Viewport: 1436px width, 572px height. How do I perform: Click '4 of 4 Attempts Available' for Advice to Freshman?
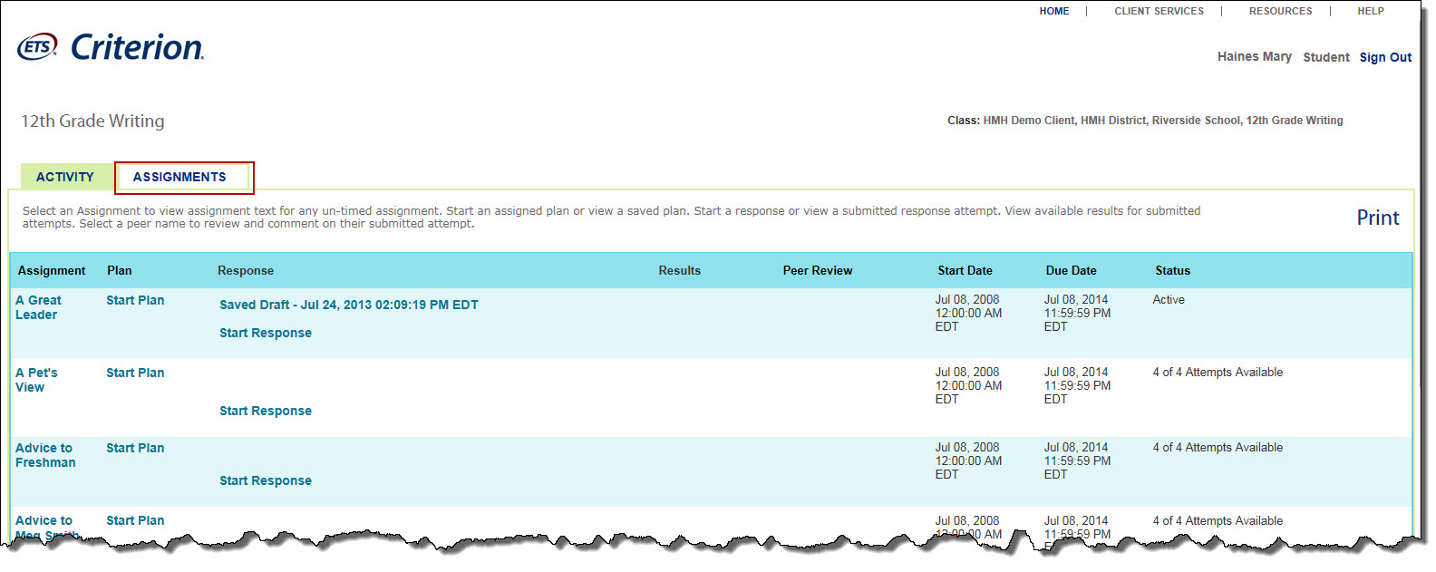point(1218,447)
